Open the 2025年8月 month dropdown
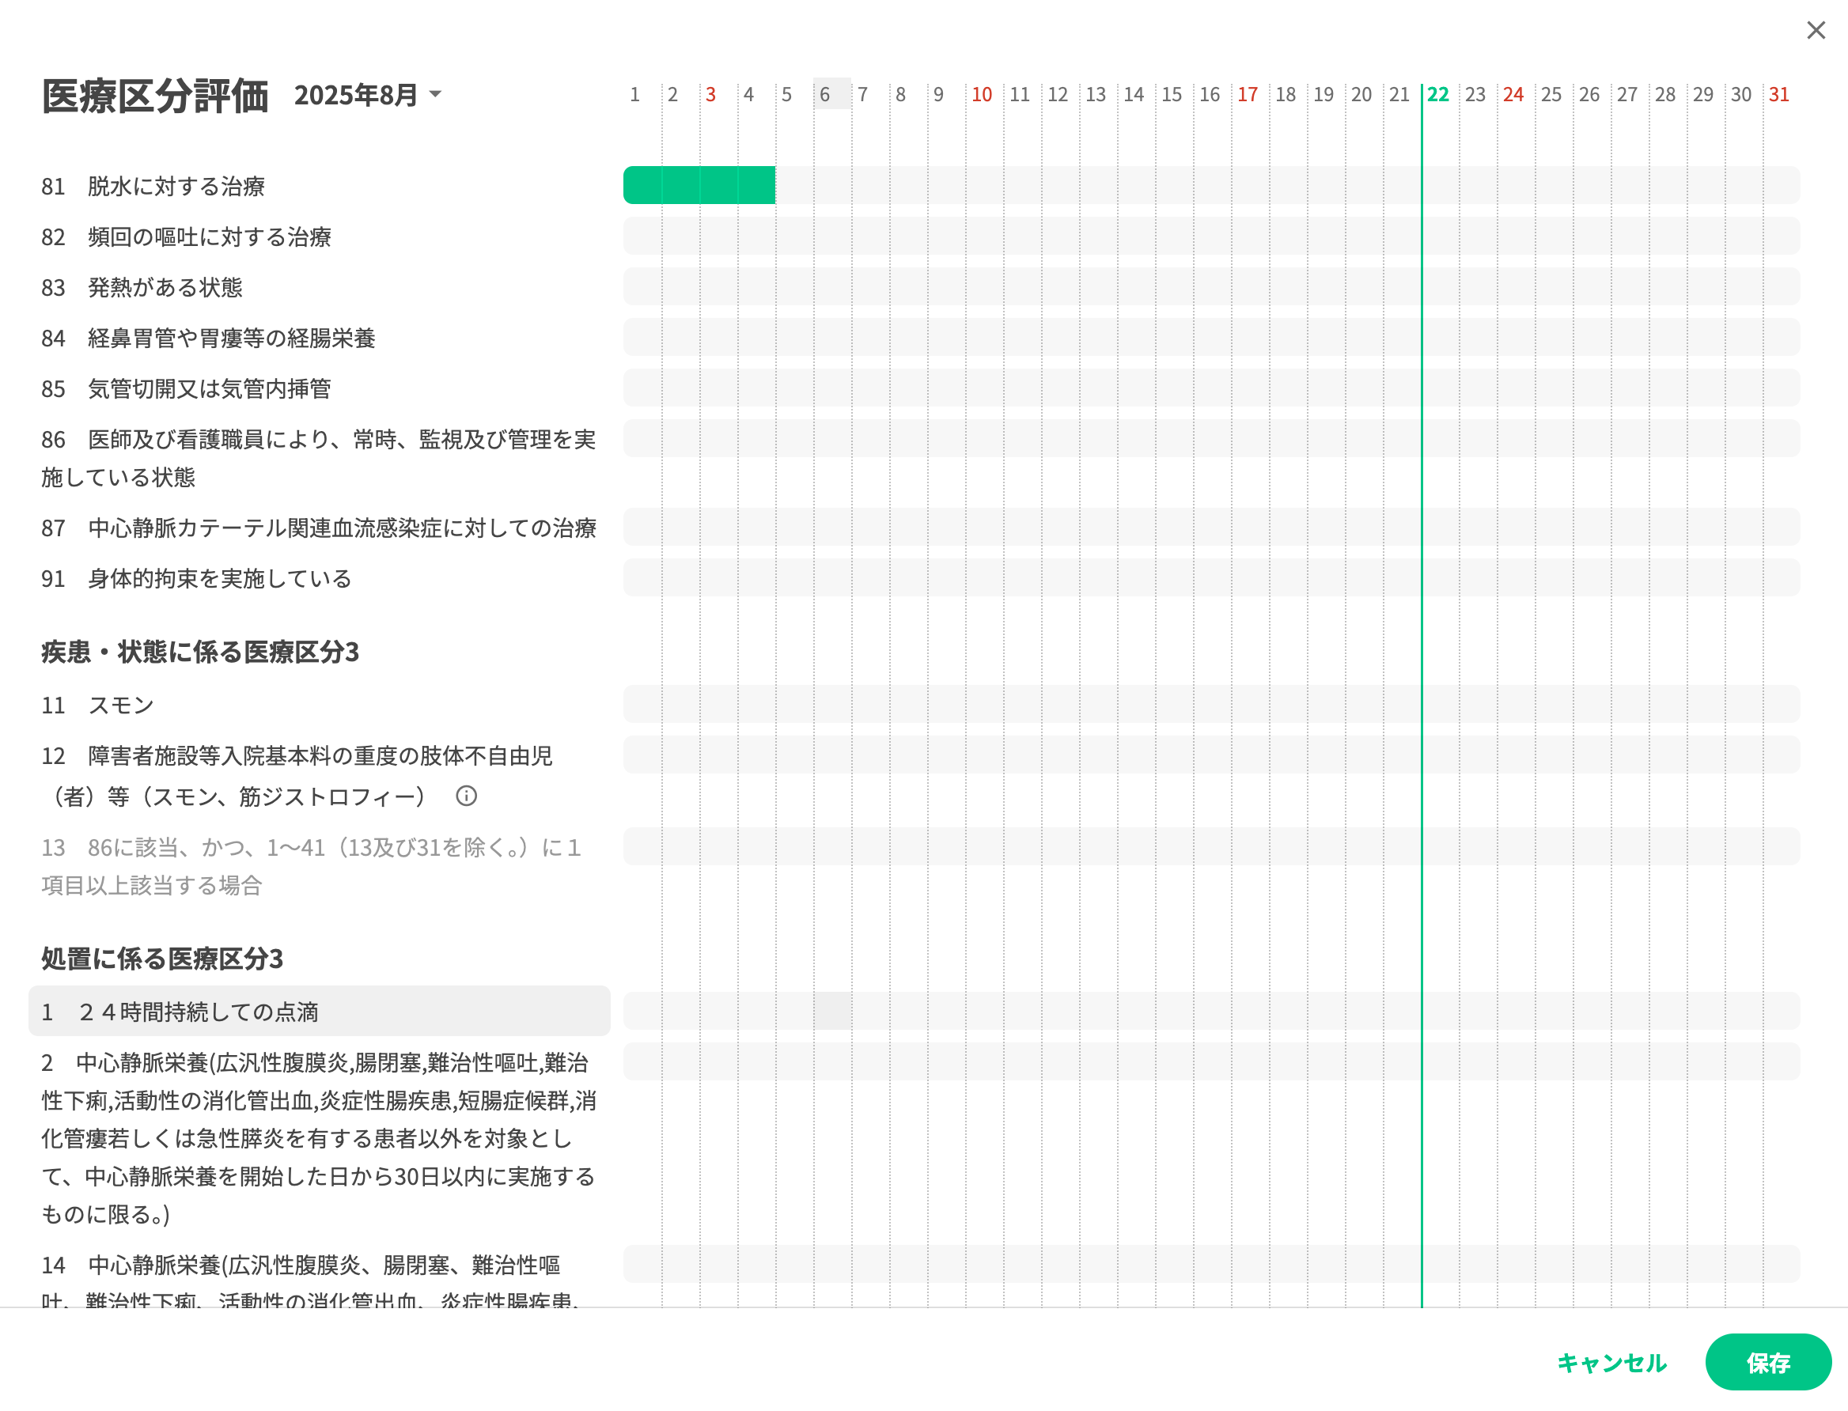1848x1411 pixels. [x=367, y=95]
